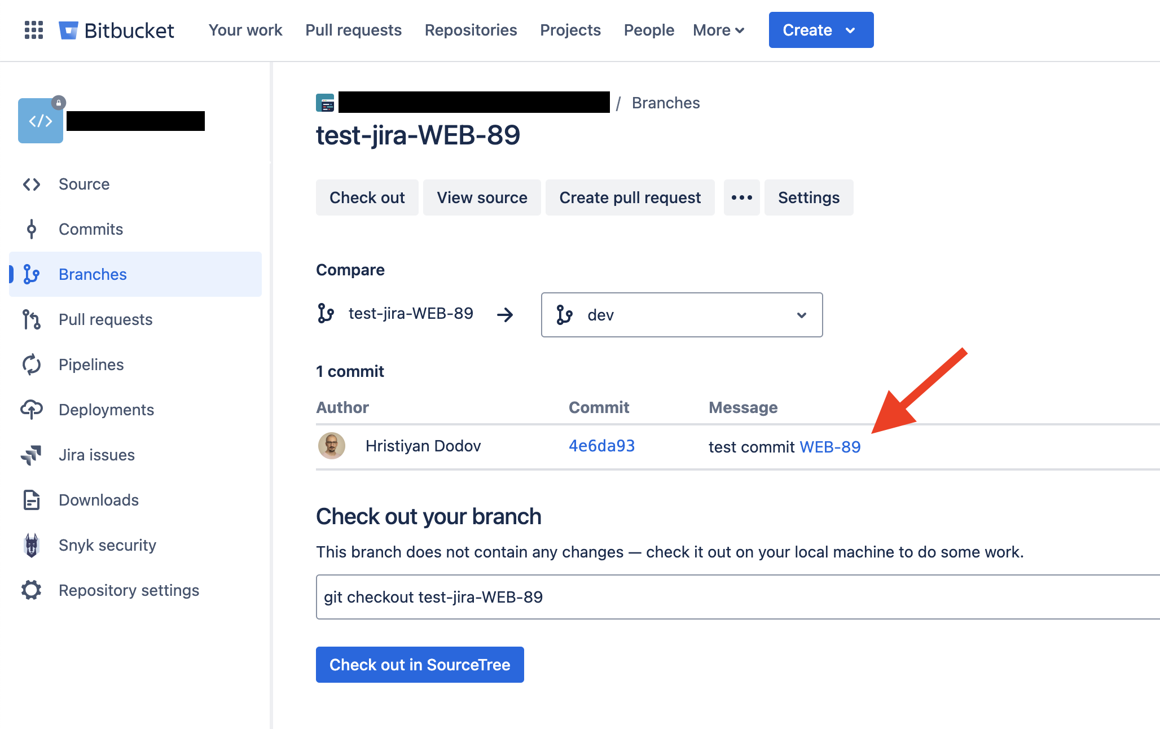
Task: Open the Source section in the sidebar
Action: (84, 184)
